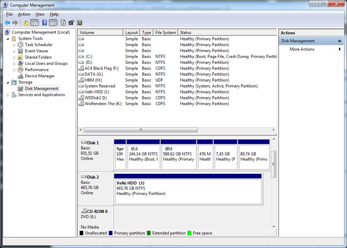This screenshot has width=347, height=248.
Task: Click the Settings icon with yellow gear
Action: point(79,23)
